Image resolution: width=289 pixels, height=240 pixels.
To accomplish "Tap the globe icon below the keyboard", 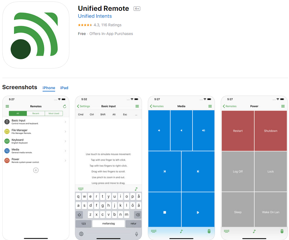I will click(81, 234).
